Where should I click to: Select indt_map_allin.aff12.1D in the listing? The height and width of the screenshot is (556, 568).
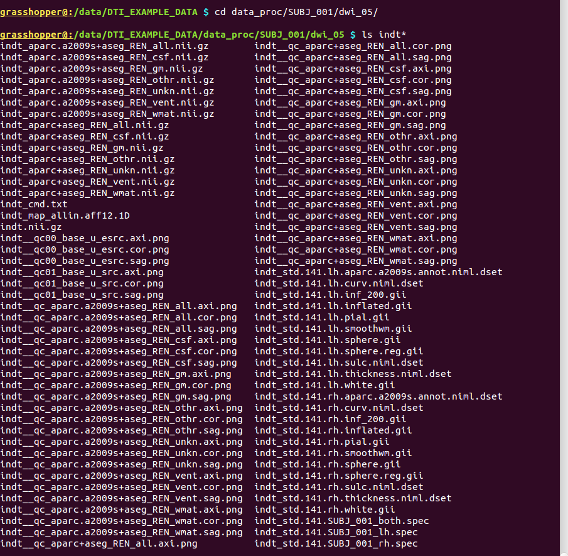point(65,215)
